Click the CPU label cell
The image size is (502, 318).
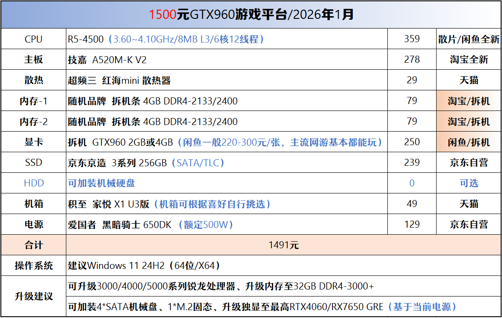34,39
